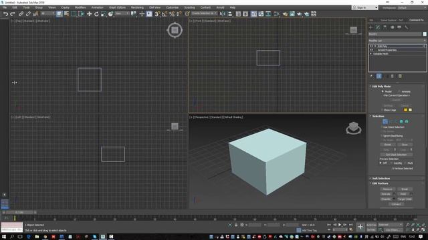Click the object color swatch beside name field
428x240 pixels.
click(x=425, y=34)
